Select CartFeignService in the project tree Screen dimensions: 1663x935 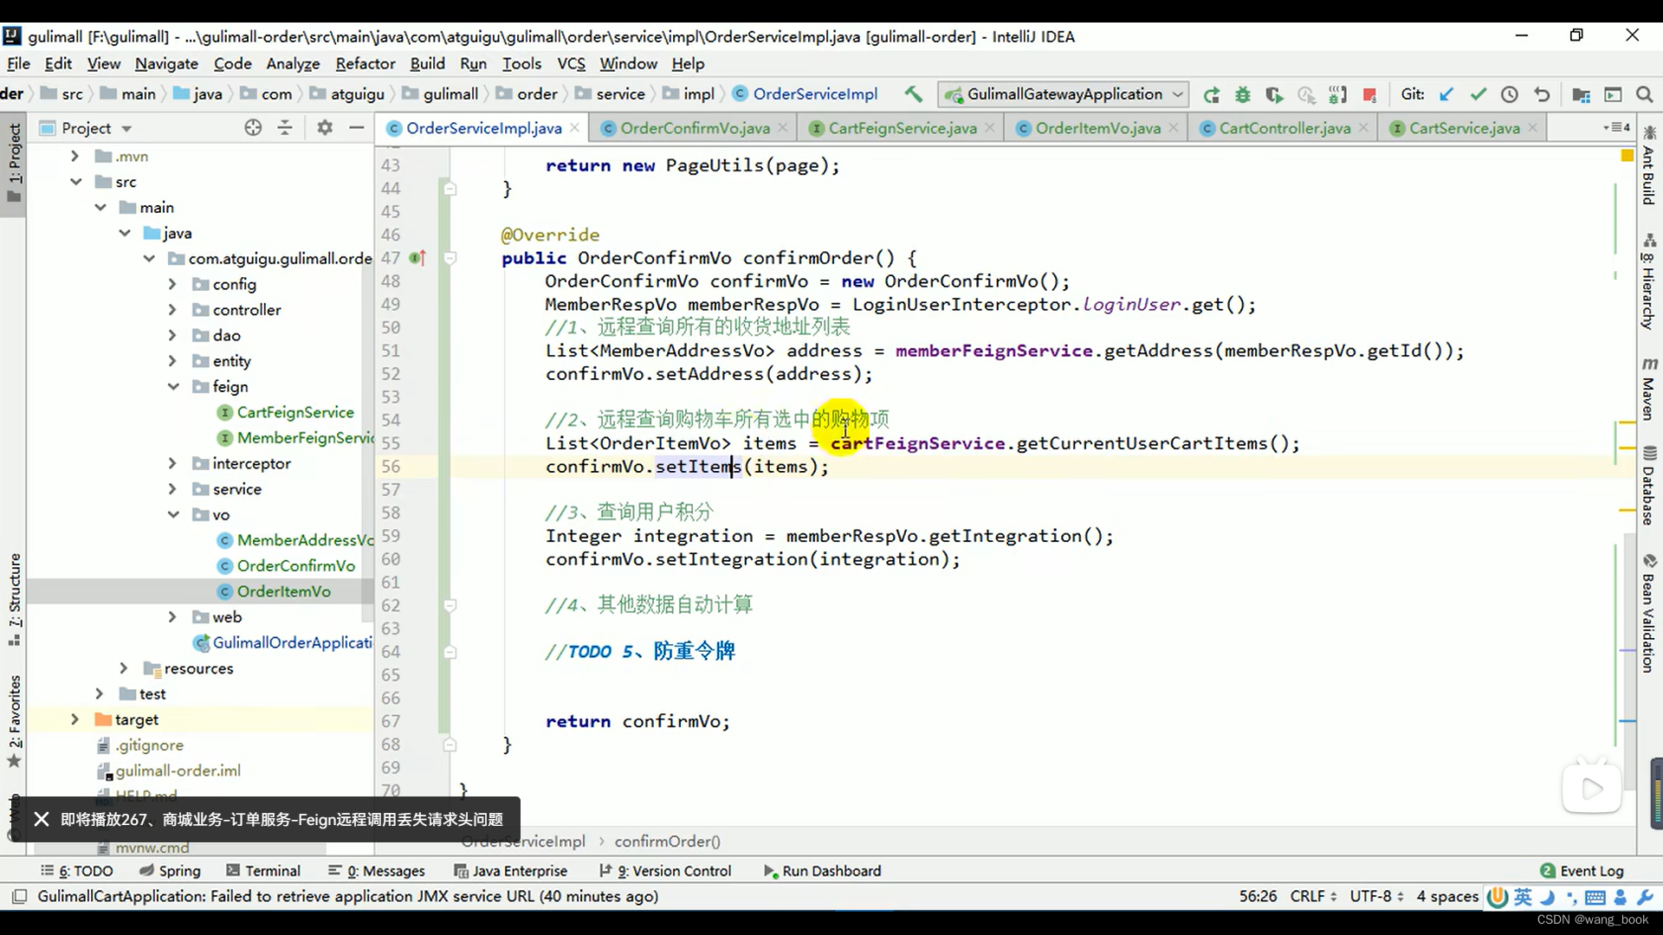pos(295,412)
